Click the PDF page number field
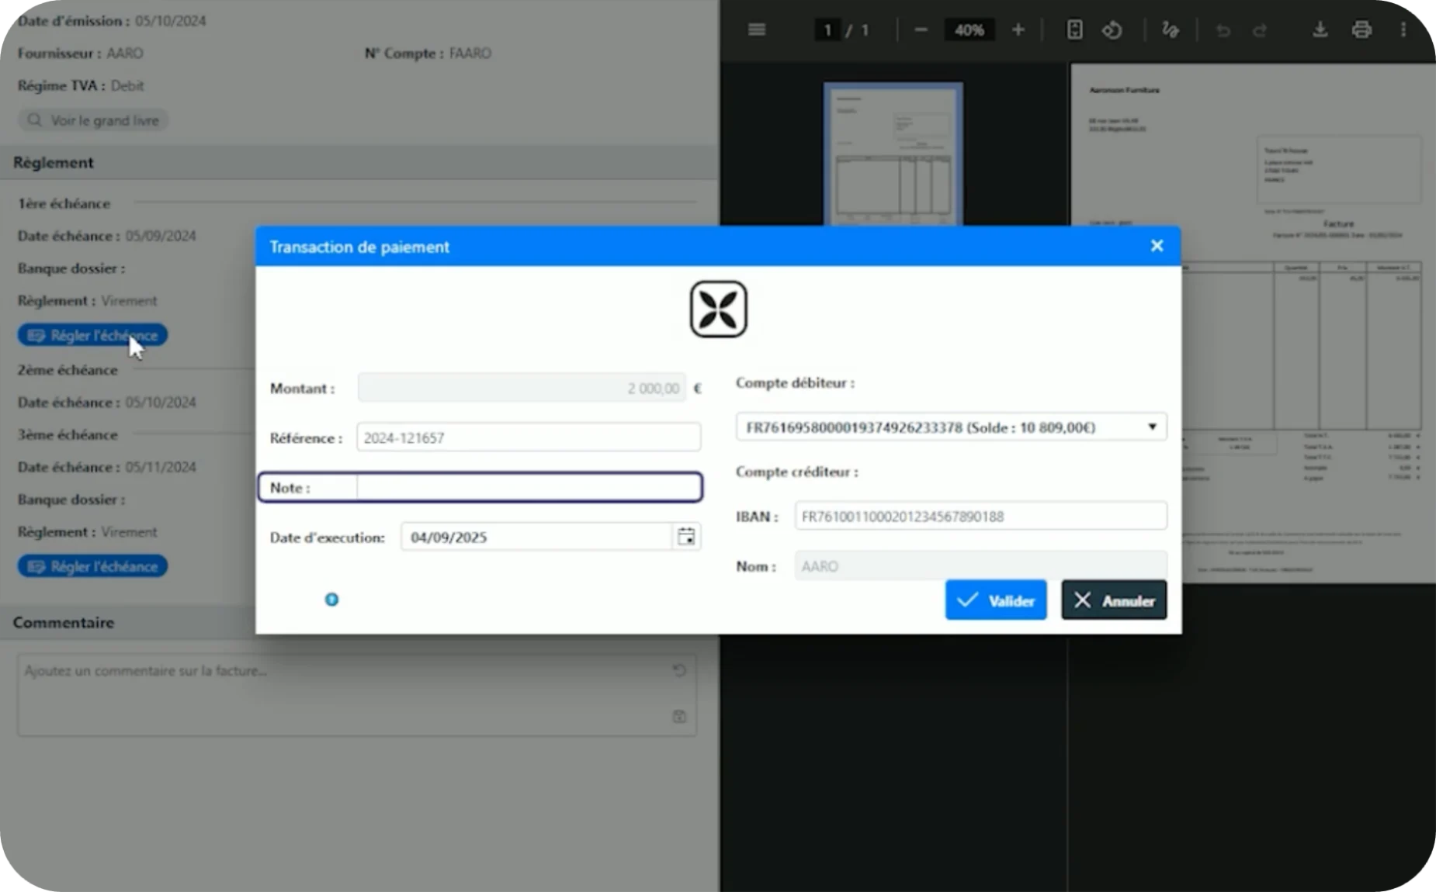Image resolution: width=1436 pixels, height=892 pixels. [827, 29]
